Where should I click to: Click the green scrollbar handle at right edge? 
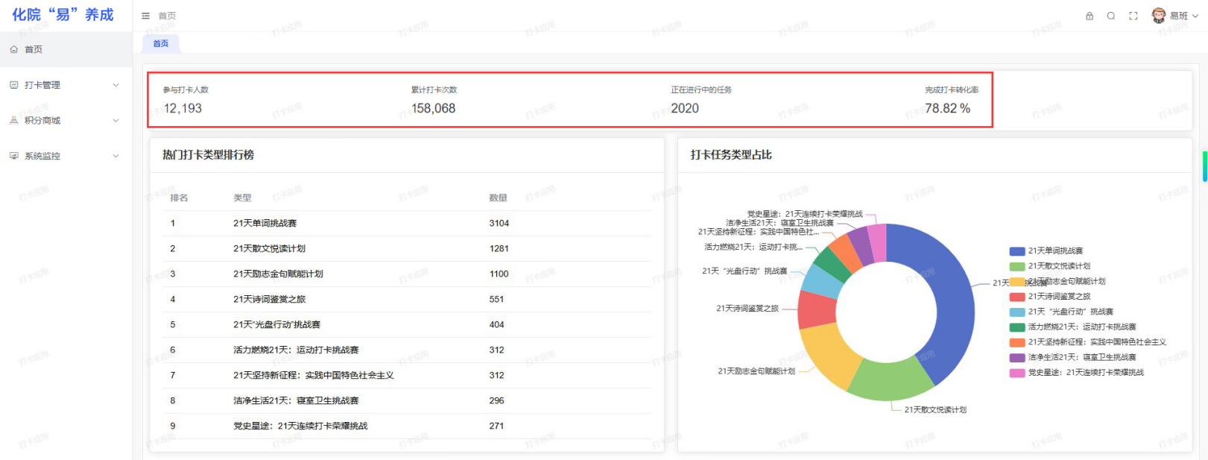[1204, 166]
